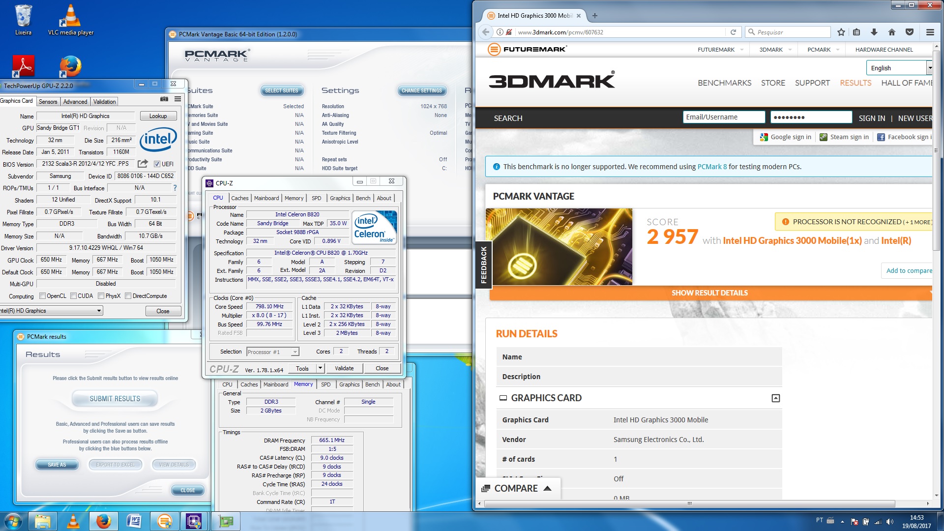
Task: Open English language dropdown on 3DMark
Action: tap(899, 68)
